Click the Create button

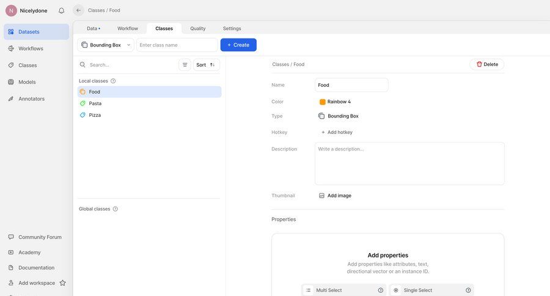point(238,45)
